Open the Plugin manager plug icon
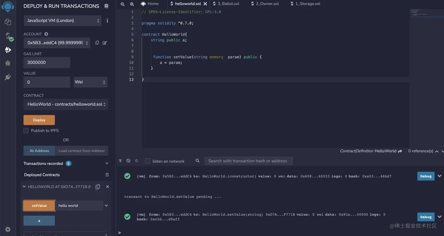The width and height of the screenshot is (444, 236). (x=8, y=77)
